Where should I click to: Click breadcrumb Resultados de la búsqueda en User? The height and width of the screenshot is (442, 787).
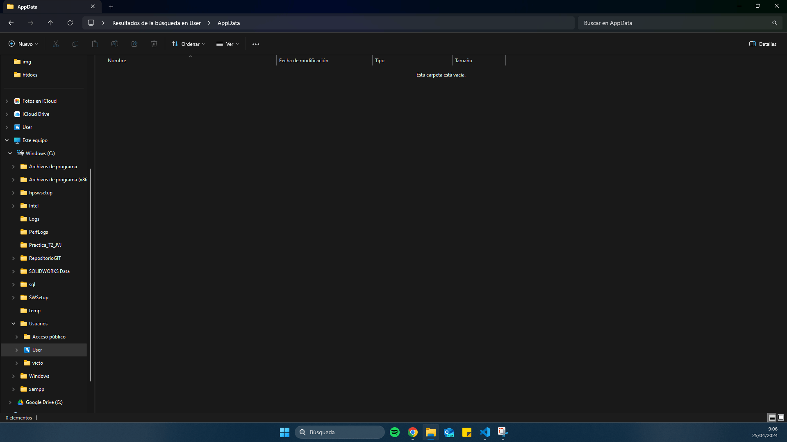156,23
